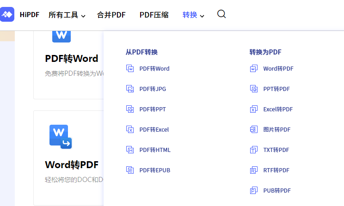Choose the PDF转EPUB option
Image resolution: width=344 pixels, height=206 pixels.
coord(155,170)
